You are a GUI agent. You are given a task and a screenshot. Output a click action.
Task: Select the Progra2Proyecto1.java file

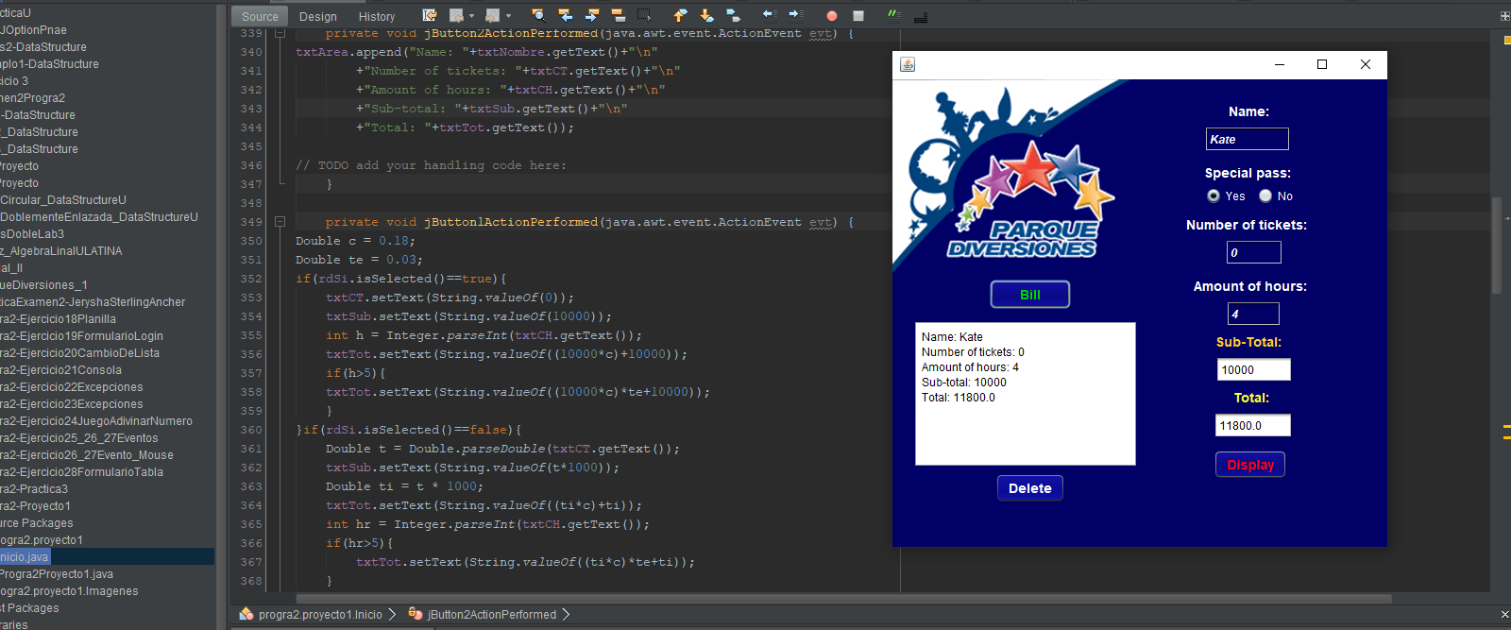pos(57,574)
